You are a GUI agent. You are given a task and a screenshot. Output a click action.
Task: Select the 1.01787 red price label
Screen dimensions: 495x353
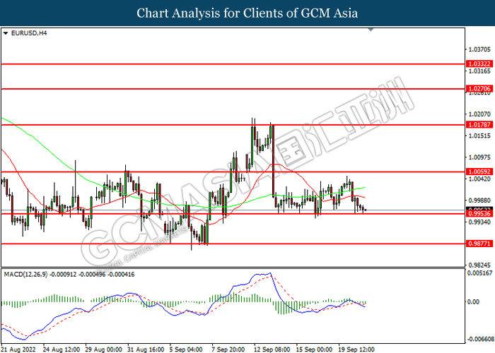pos(479,124)
